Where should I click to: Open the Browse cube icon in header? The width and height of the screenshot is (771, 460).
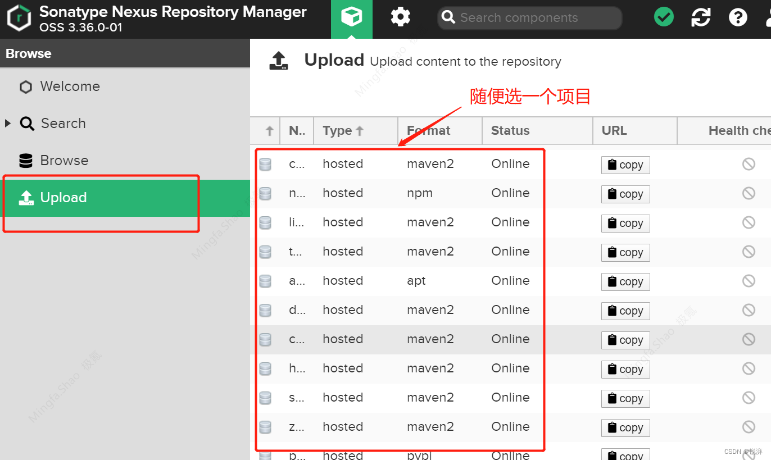(x=352, y=18)
